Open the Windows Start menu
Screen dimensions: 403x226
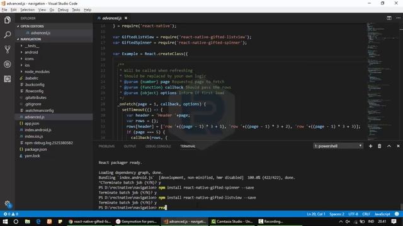(x=5, y=222)
